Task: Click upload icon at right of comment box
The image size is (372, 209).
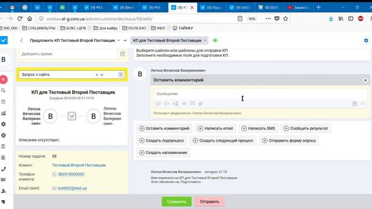Action: [x=355, y=103]
